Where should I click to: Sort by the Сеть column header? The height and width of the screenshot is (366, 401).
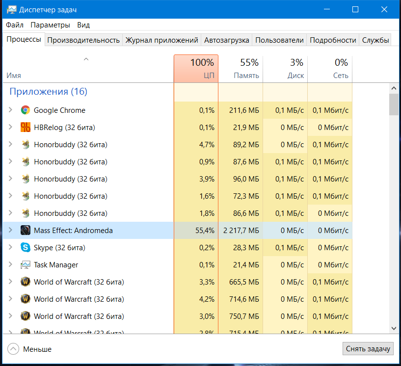(330, 69)
